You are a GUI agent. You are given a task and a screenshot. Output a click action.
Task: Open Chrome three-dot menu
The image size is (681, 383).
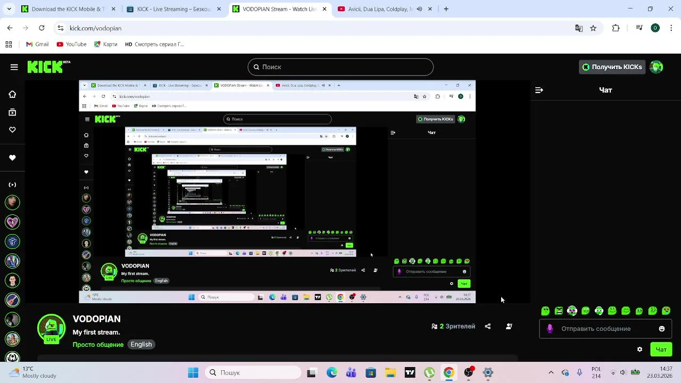click(x=671, y=28)
